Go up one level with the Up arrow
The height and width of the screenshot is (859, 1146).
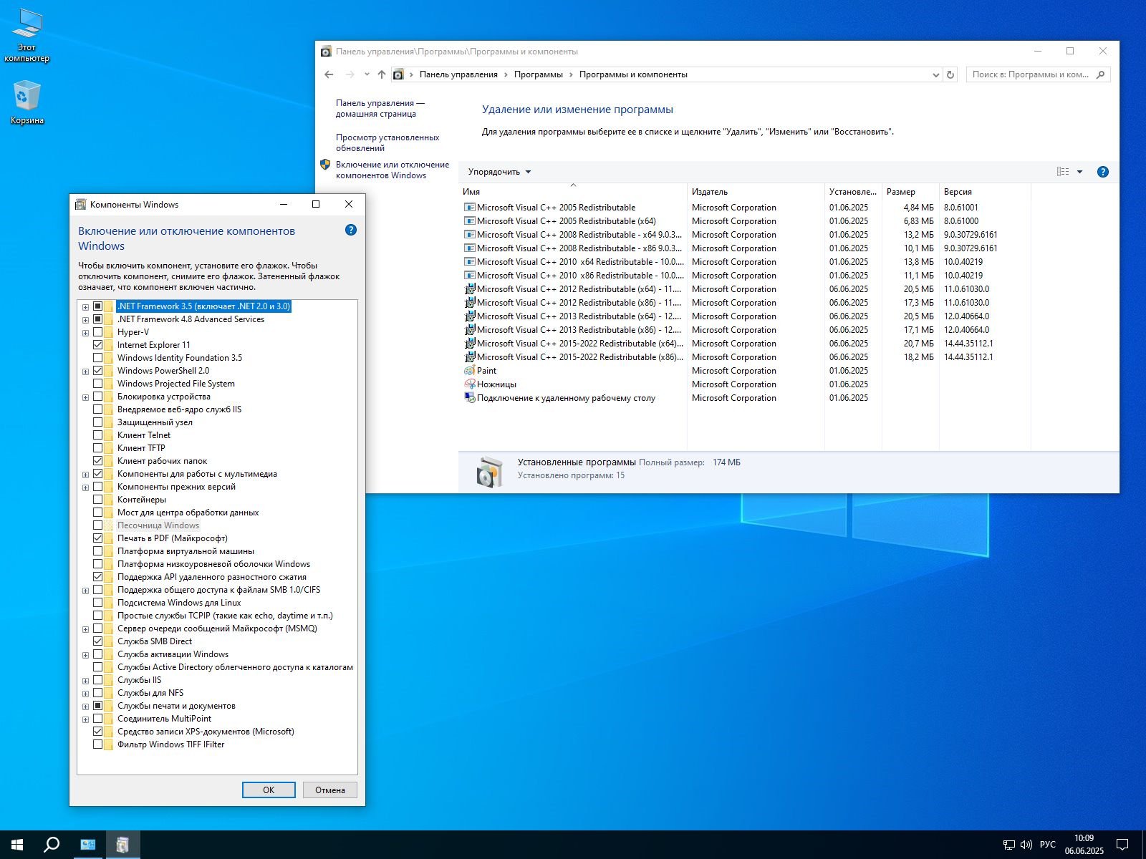click(382, 74)
